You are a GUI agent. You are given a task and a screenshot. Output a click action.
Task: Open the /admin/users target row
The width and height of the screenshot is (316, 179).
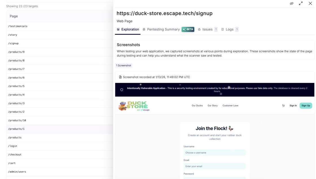17,172
